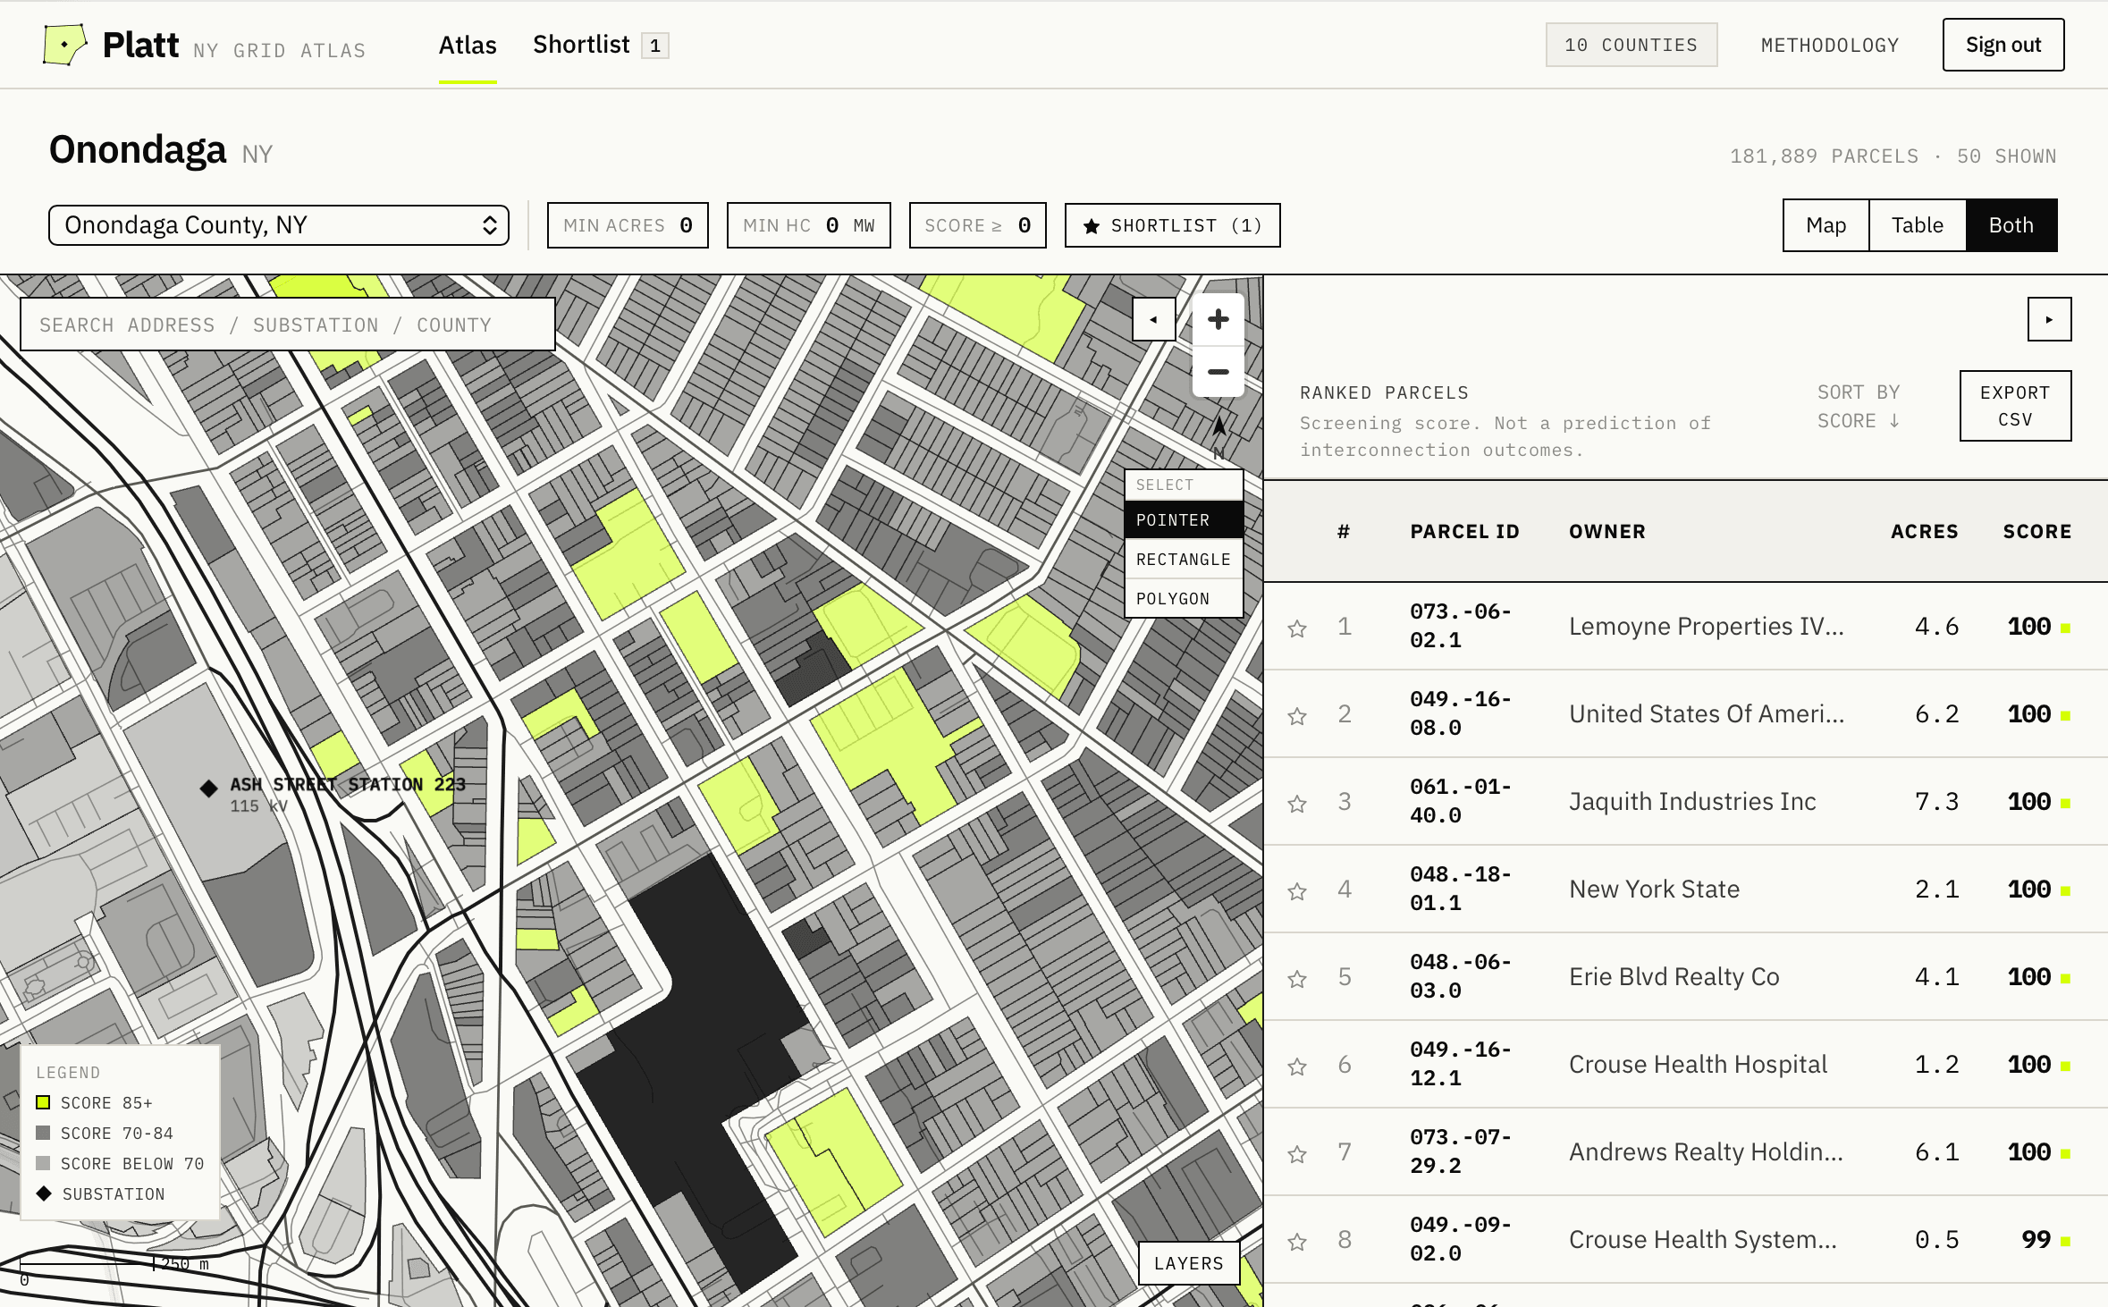Switch view to Both
The width and height of the screenshot is (2108, 1307).
point(2011,225)
